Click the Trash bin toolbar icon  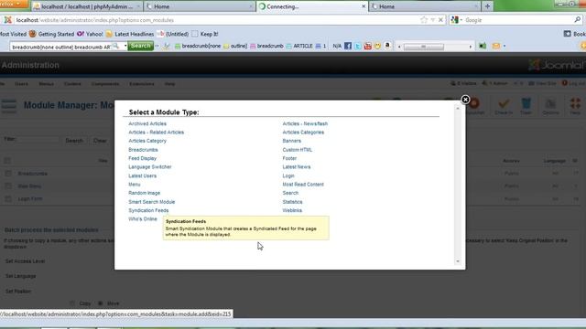(x=526, y=103)
